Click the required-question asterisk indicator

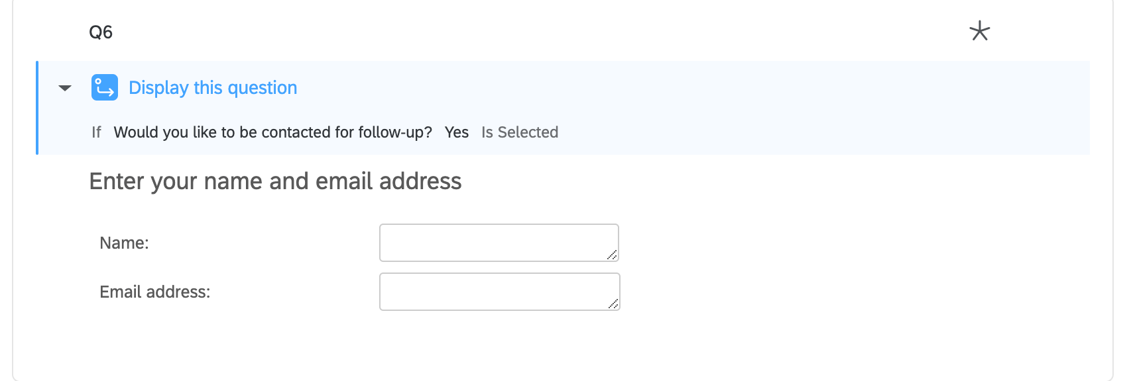point(979,30)
